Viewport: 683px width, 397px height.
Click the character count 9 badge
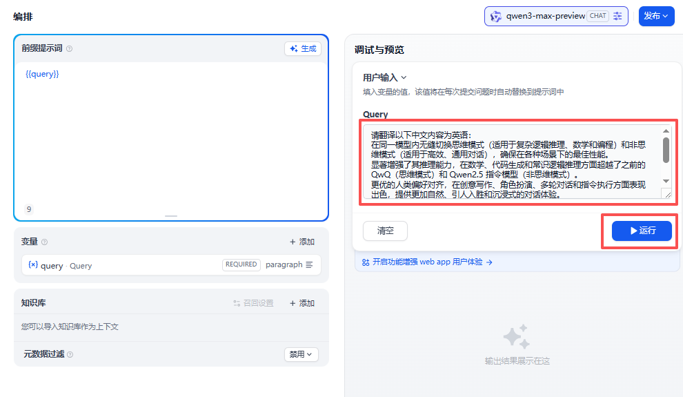click(x=29, y=209)
